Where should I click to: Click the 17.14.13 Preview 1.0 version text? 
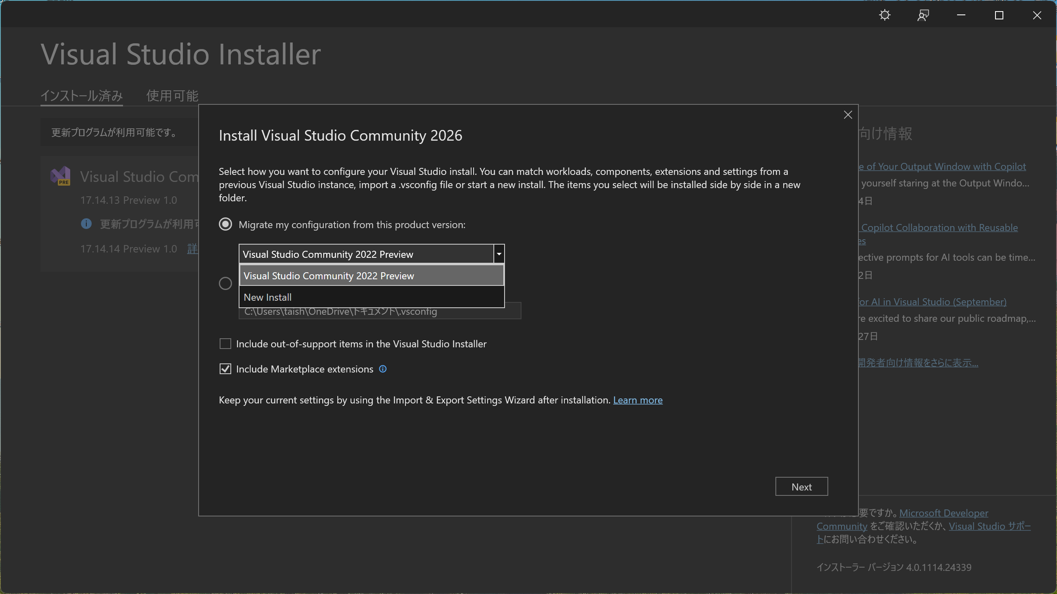[128, 200]
